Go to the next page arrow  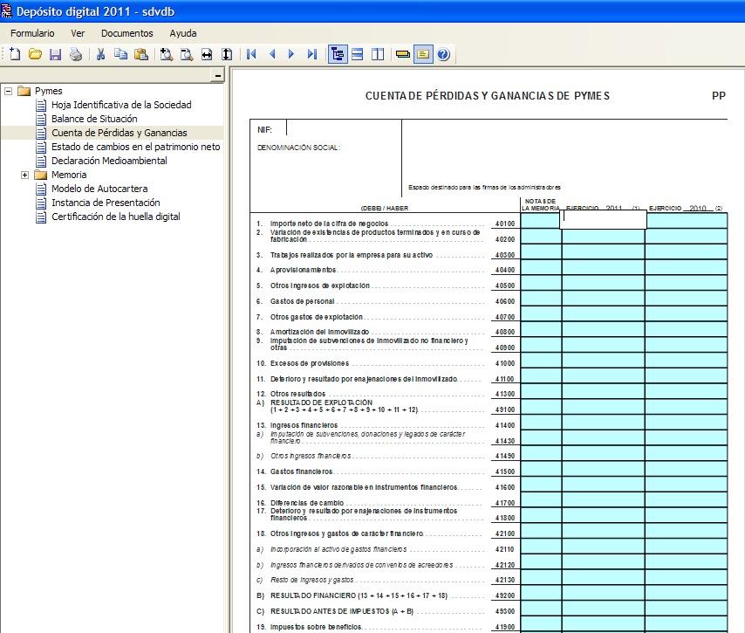pyautogui.click(x=291, y=54)
